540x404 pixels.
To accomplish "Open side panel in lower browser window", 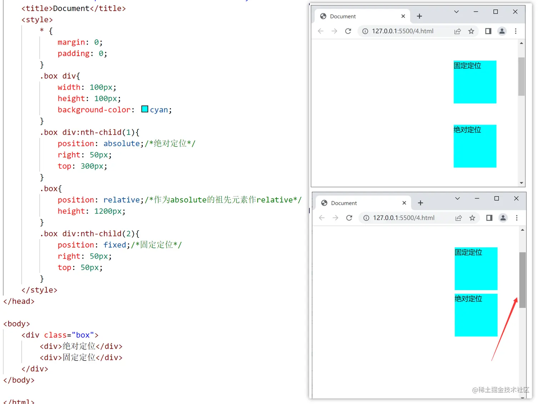I will pyautogui.click(x=489, y=218).
